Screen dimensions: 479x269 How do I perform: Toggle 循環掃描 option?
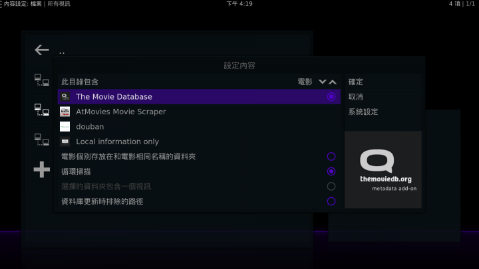(331, 171)
